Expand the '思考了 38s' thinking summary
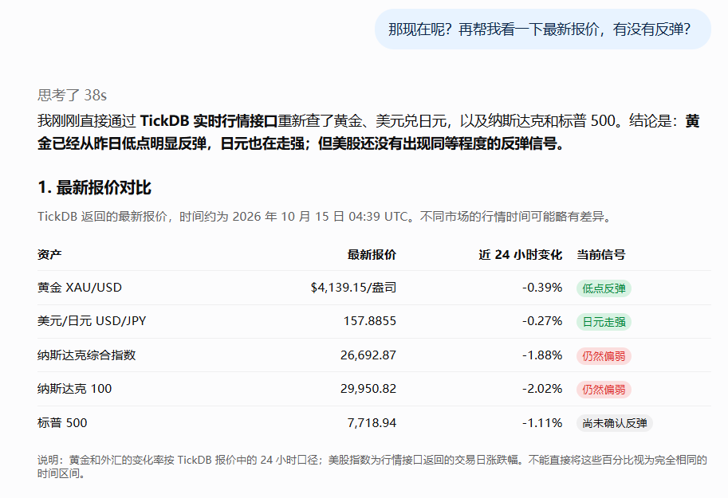 [x=72, y=95]
